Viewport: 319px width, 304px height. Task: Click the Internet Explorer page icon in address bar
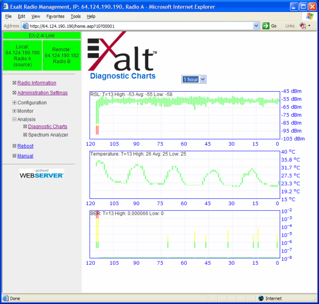point(25,26)
